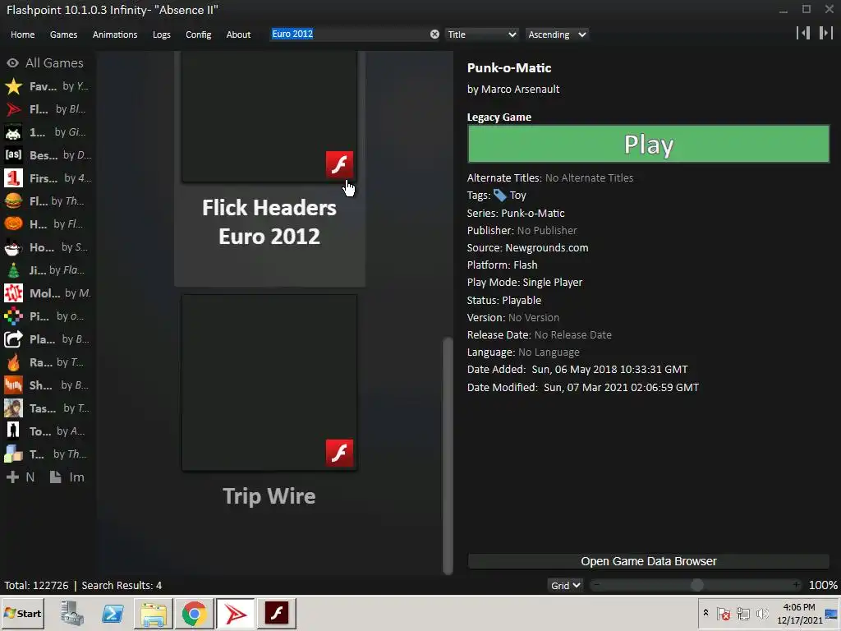Open the Config tab
Image resolution: width=841 pixels, height=631 pixels.
point(199,35)
